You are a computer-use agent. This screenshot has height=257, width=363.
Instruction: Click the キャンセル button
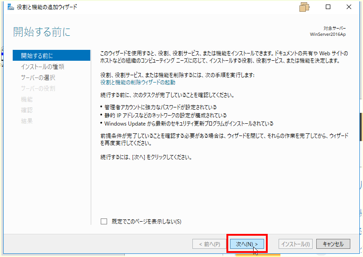pos(333,244)
